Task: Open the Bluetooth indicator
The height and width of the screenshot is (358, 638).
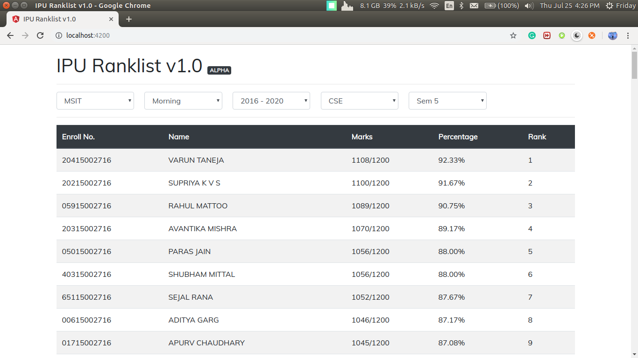Action: tap(461, 6)
